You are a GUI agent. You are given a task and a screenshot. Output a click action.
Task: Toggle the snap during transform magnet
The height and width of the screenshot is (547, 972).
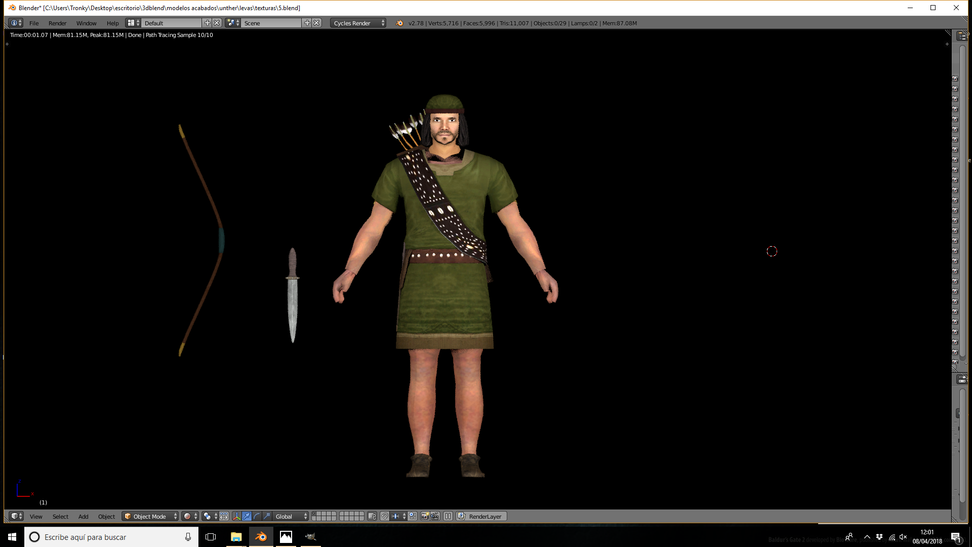click(x=385, y=516)
